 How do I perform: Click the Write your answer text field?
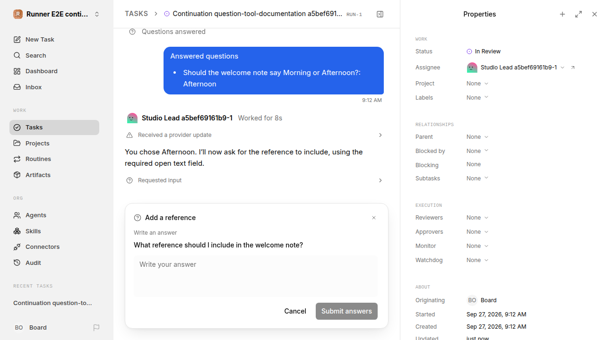click(x=256, y=276)
